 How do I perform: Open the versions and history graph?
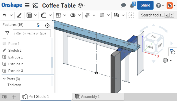pyautogui.click(x=35, y=5)
